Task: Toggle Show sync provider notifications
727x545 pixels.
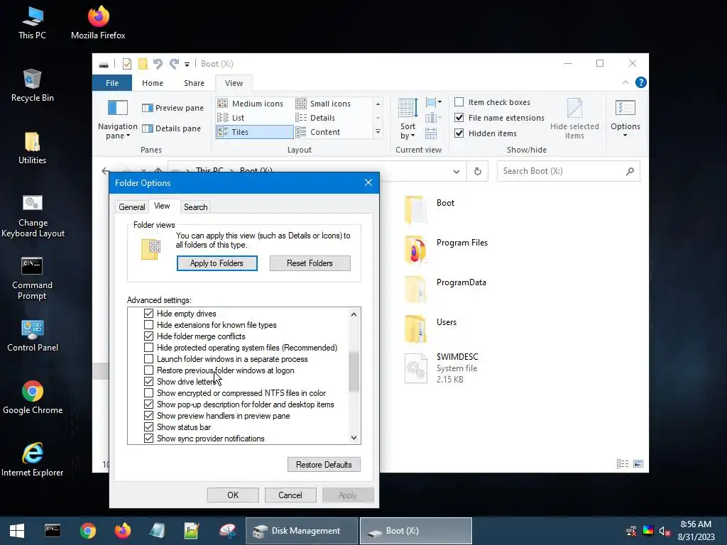Action: coord(148,439)
